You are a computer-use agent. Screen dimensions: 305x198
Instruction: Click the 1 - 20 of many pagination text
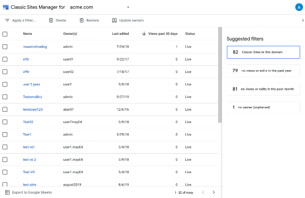(x=184, y=193)
